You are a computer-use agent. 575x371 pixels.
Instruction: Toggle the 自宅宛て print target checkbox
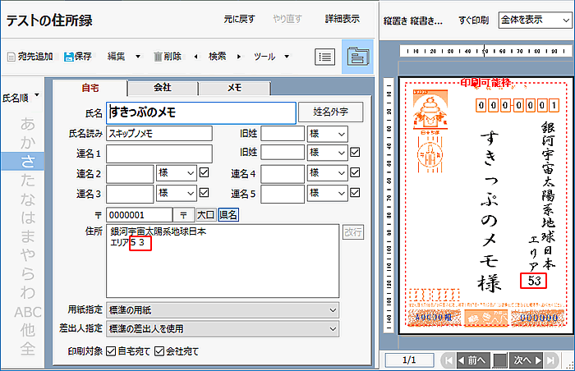[x=113, y=351]
